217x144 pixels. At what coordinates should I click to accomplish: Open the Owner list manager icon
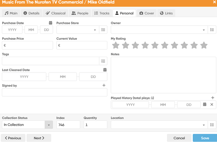click(212, 30)
